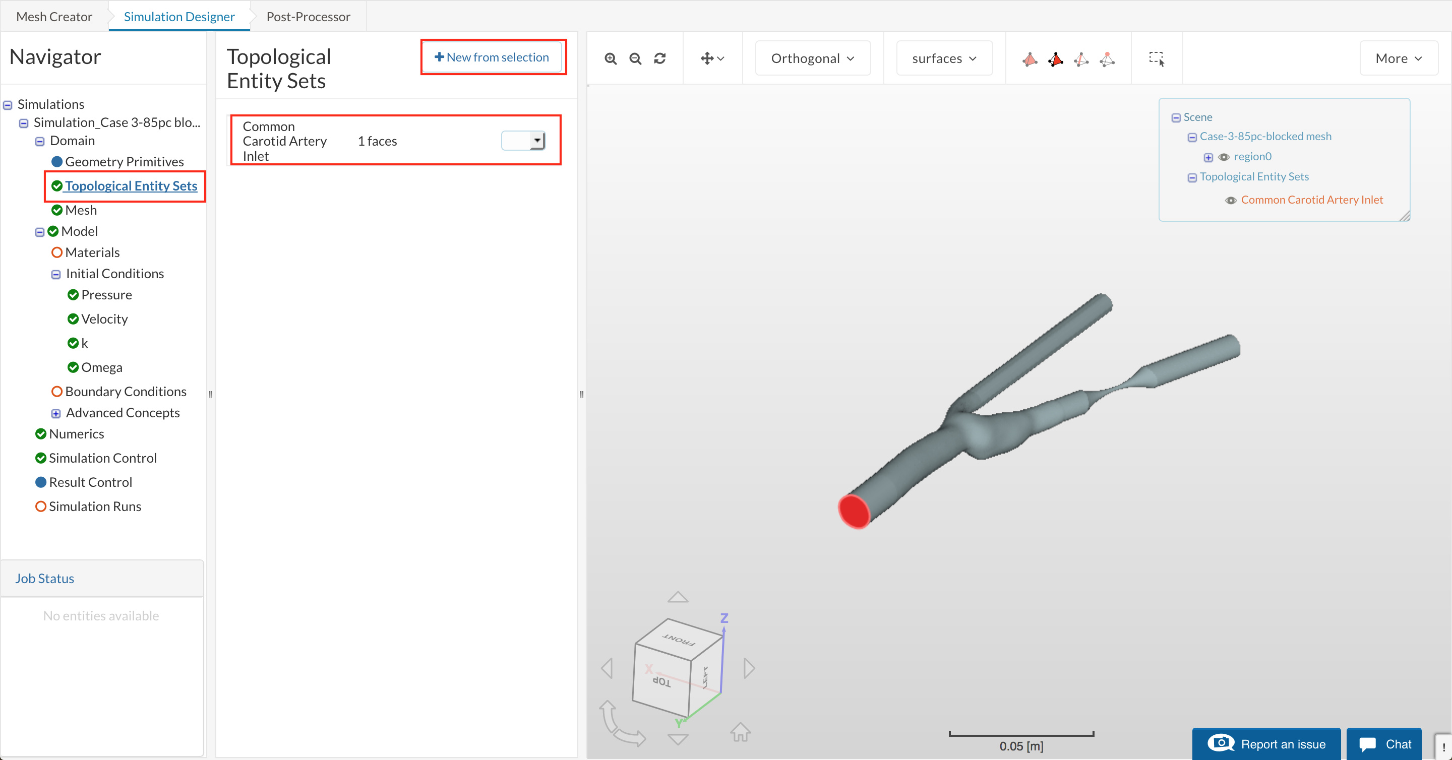
Task: Open dropdown for Common Carotid Artery Inlet
Action: tap(536, 140)
